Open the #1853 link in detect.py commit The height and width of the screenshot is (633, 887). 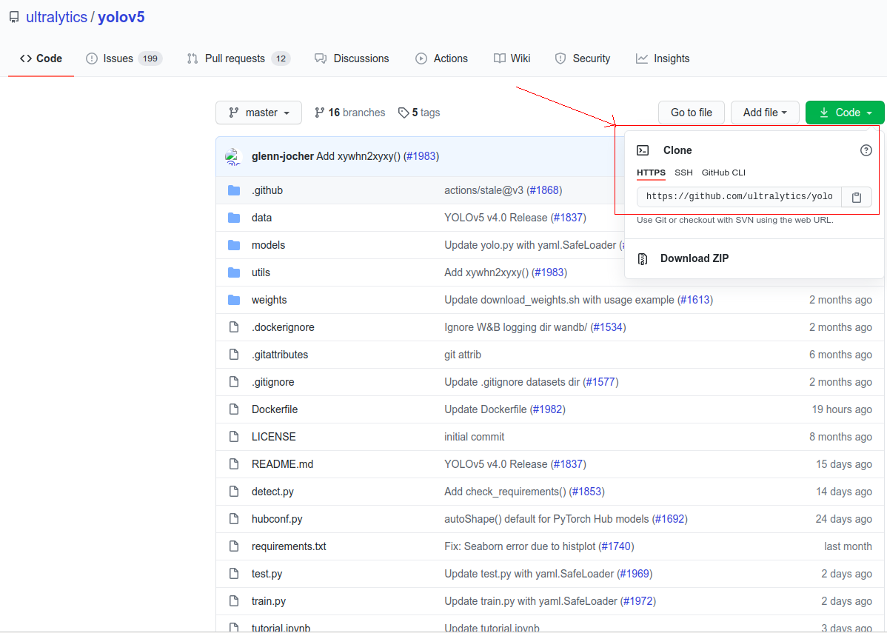click(x=586, y=492)
